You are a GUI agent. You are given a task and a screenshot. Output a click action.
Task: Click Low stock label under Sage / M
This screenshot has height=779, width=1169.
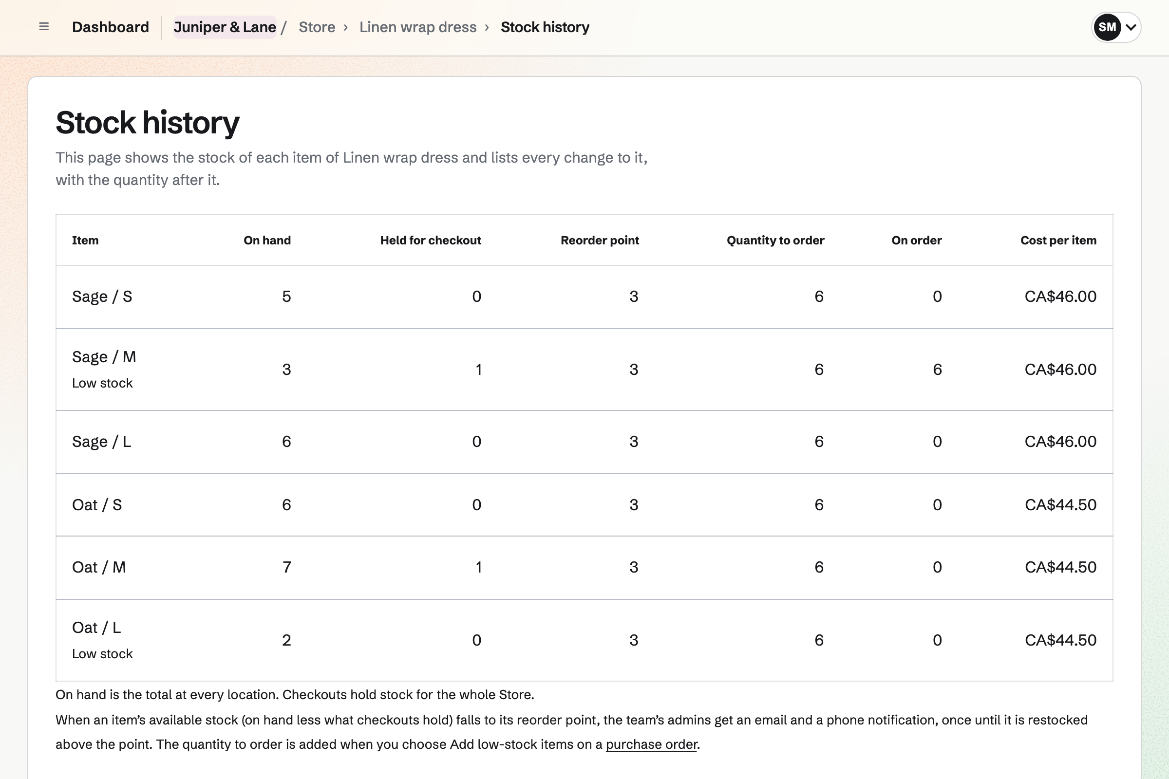[102, 383]
